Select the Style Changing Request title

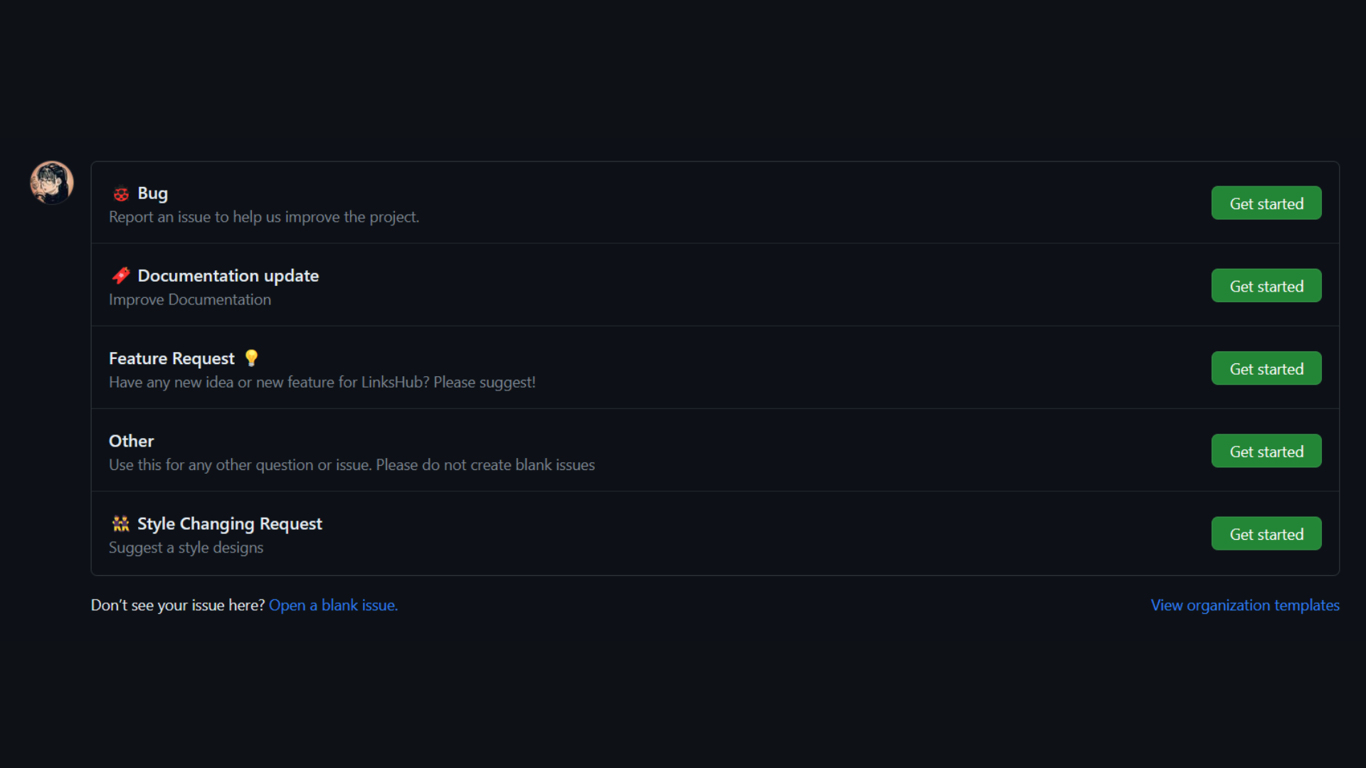point(229,524)
